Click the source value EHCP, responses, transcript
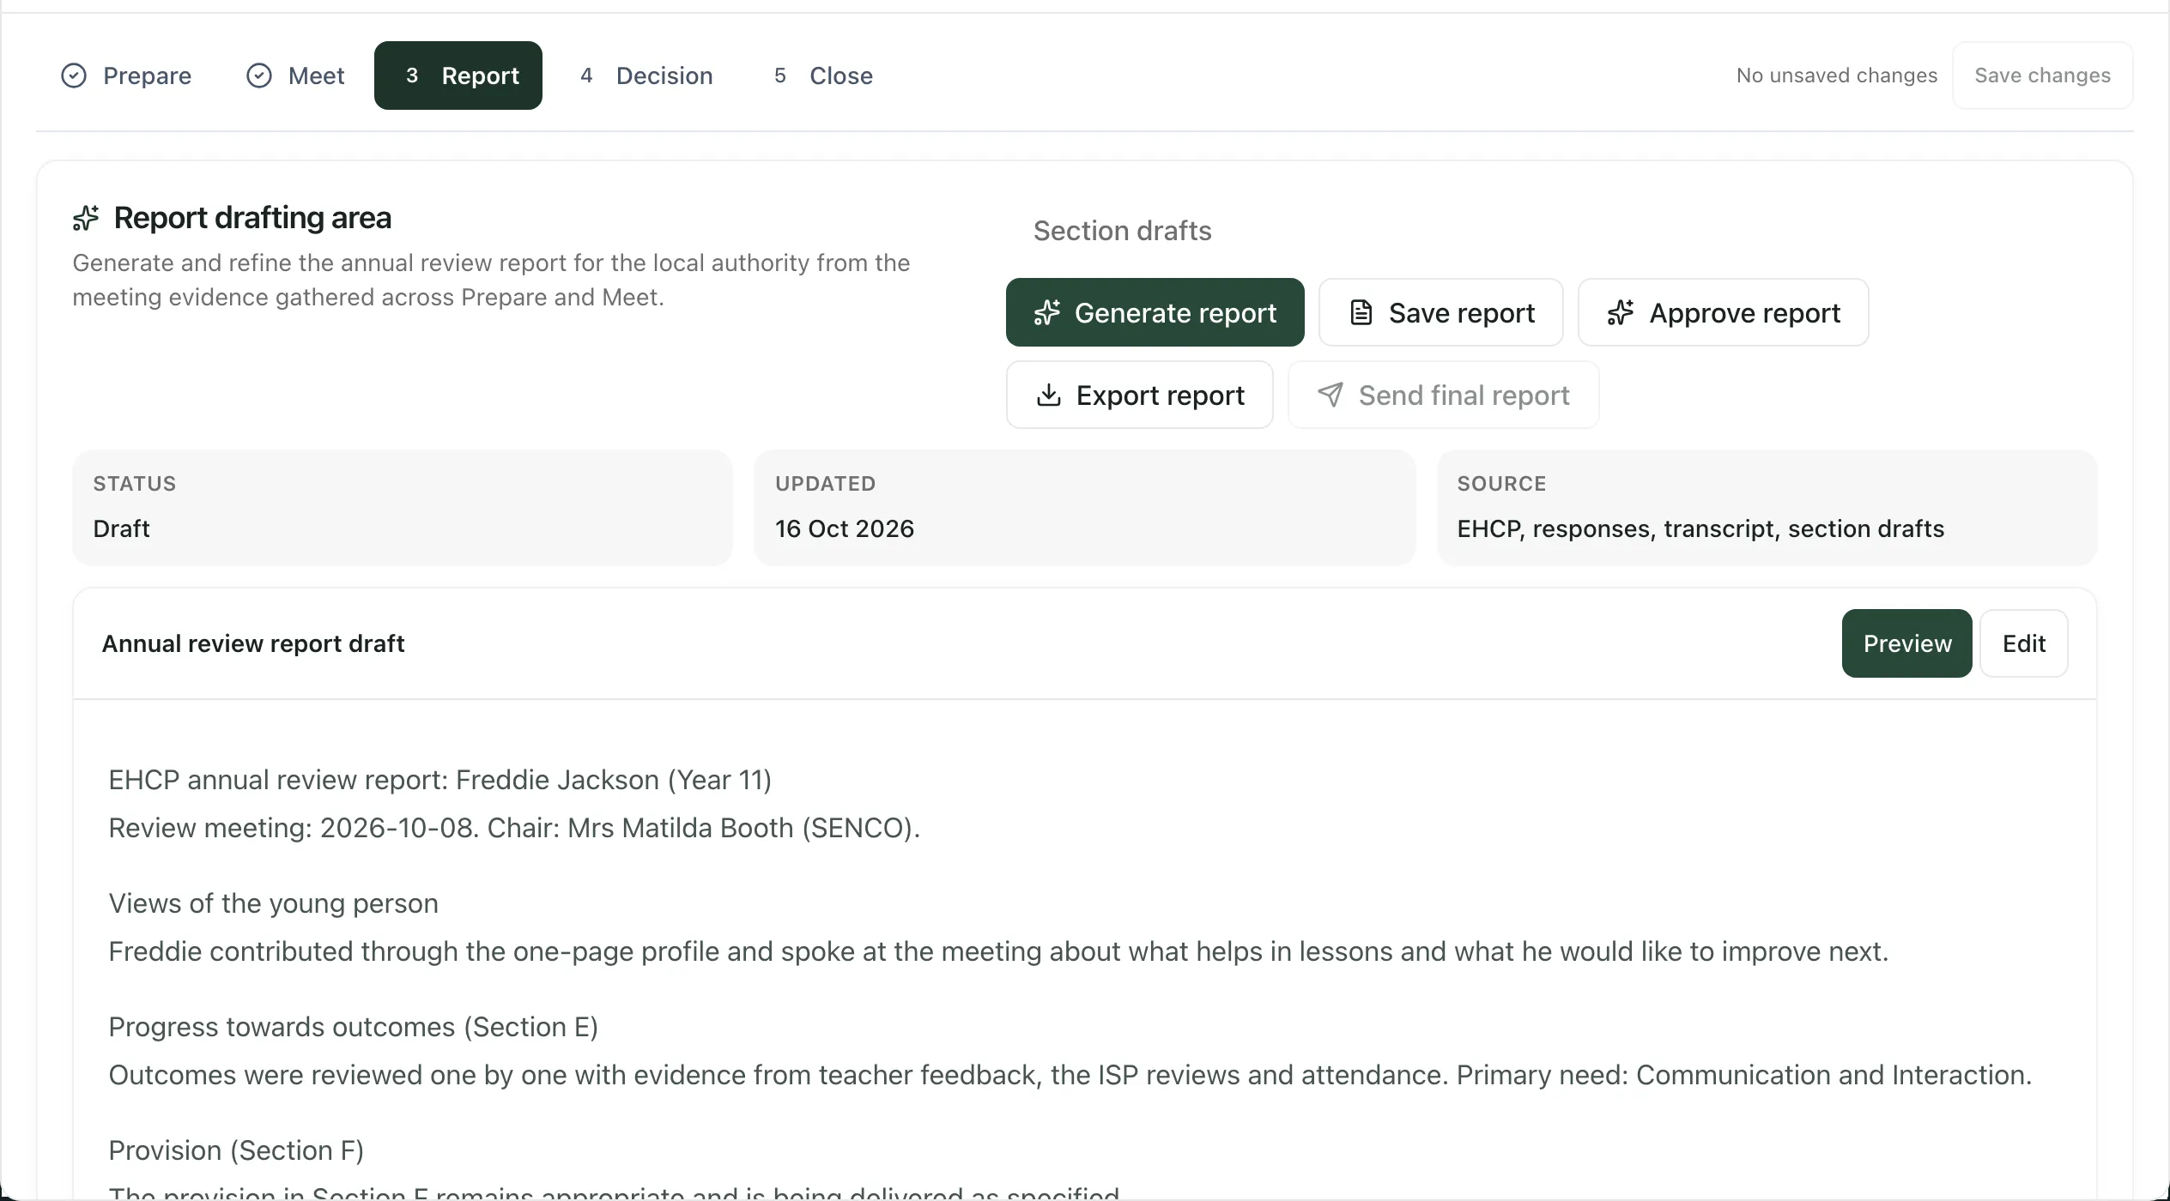This screenshot has height=1201, width=2170. coord(1701,528)
